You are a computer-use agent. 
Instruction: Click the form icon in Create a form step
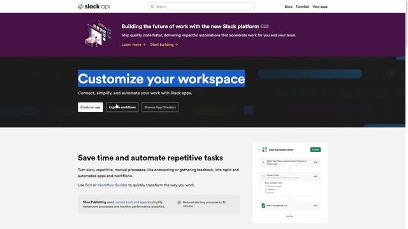pos(263,176)
